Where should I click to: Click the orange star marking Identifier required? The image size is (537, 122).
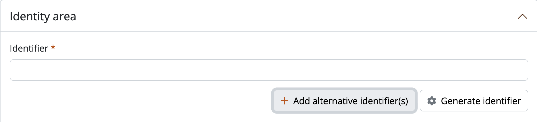(53, 47)
